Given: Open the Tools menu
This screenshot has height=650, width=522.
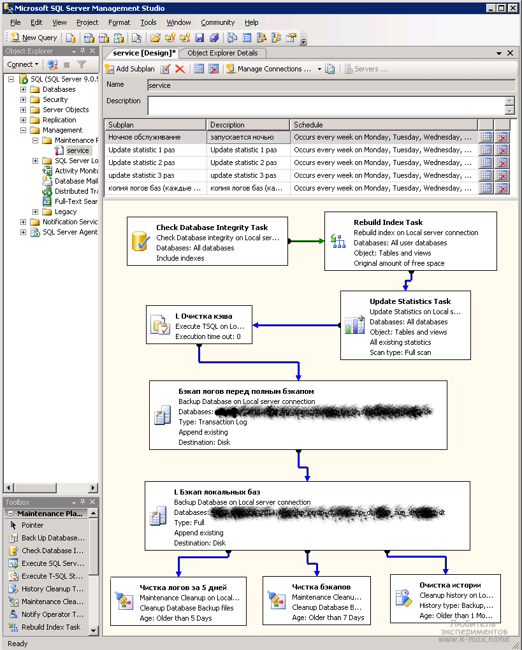Looking at the screenshot, I should coord(148,22).
